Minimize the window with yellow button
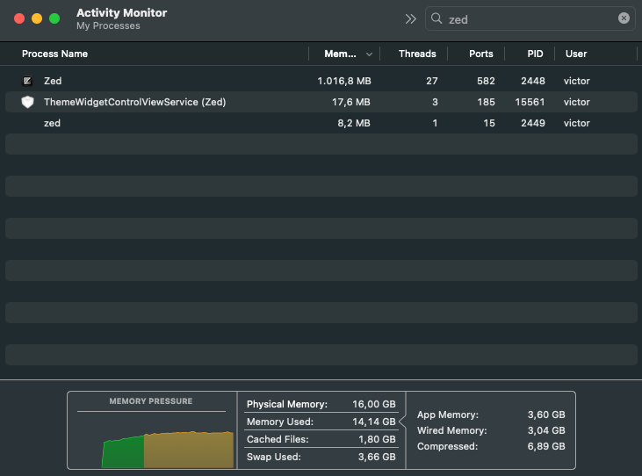642x476 pixels. coord(37,18)
